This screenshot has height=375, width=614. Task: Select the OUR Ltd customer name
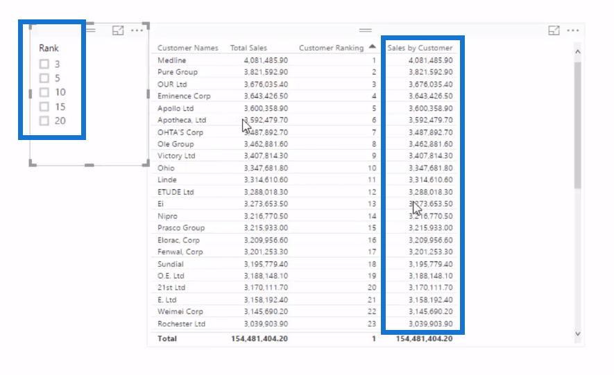[172, 84]
